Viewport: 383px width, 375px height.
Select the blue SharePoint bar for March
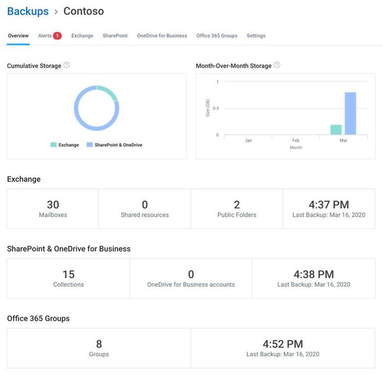(350, 114)
